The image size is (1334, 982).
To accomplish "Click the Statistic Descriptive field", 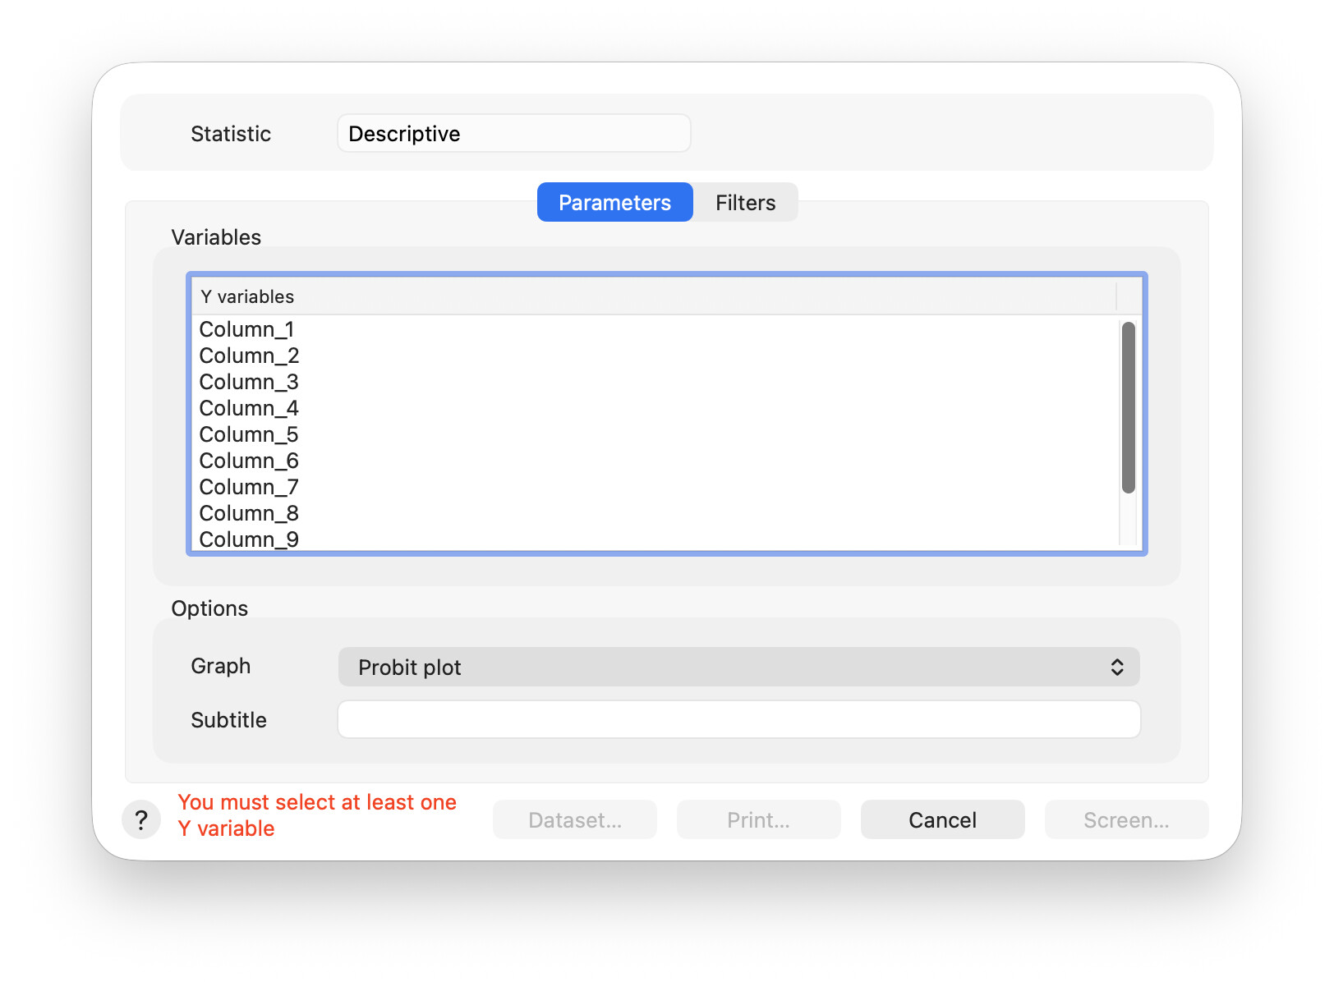I will (x=513, y=133).
